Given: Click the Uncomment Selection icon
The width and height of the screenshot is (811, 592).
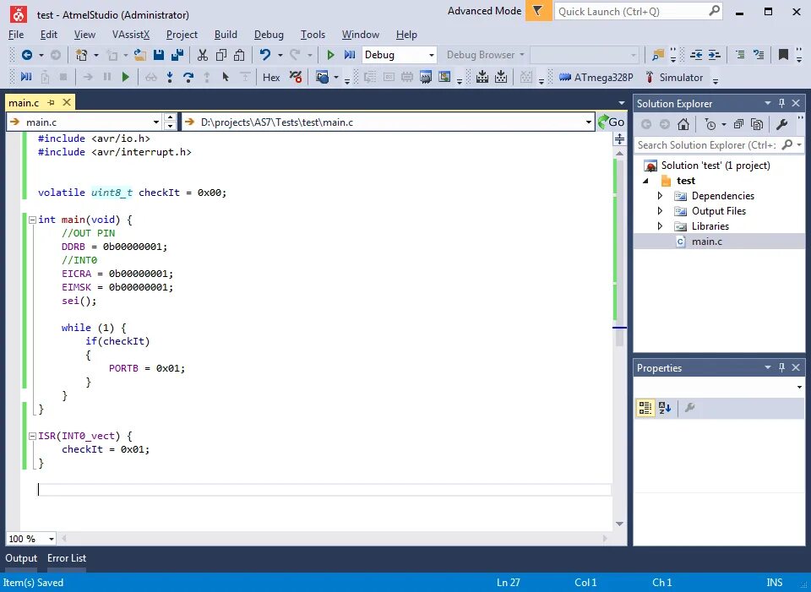Looking at the screenshot, I should pos(759,55).
